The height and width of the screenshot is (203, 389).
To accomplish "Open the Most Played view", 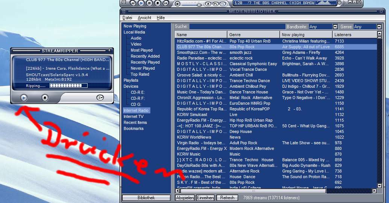I will (x=142, y=50).
